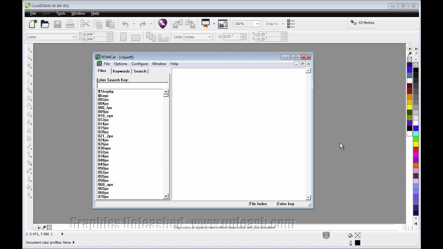Switch to the Keywords tab in ROMCat
This screenshot has width=443, height=249.
tap(121, 71)
